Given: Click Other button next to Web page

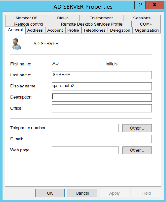Looking at the screenshot, I should (137, 150).
